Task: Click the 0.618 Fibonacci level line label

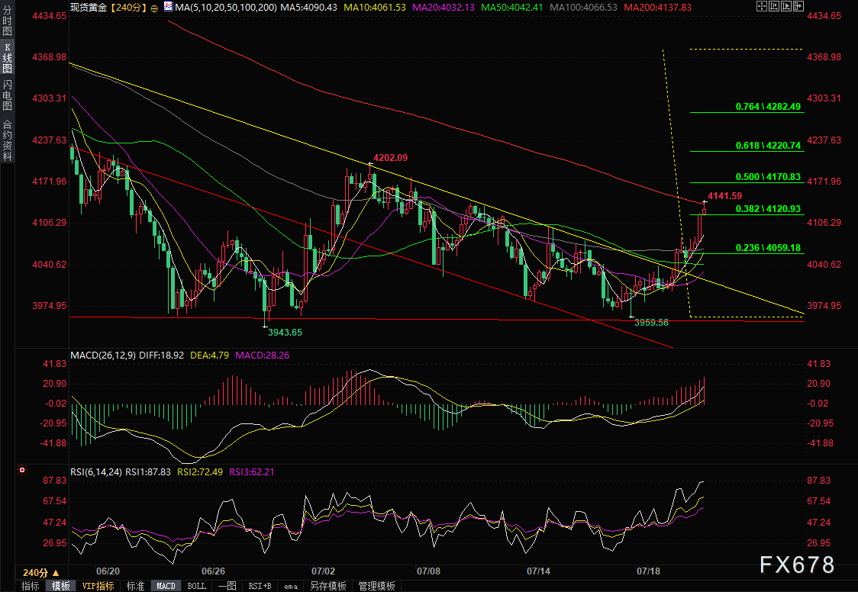Action: (x=768, y=146)
